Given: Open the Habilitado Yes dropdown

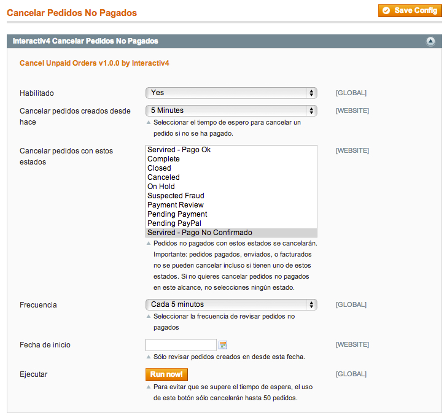Looking at the screenshot, I should click(x=231, y=93).
